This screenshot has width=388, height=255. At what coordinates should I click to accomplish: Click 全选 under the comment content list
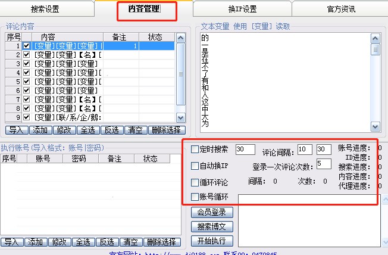click(x=88, y=130)
